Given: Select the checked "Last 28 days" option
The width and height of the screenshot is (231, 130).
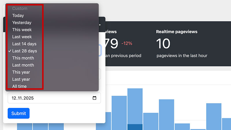Looking at the screenshot, I should [25, 51].
